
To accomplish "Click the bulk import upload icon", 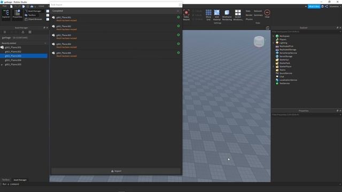I will [23, 32].
